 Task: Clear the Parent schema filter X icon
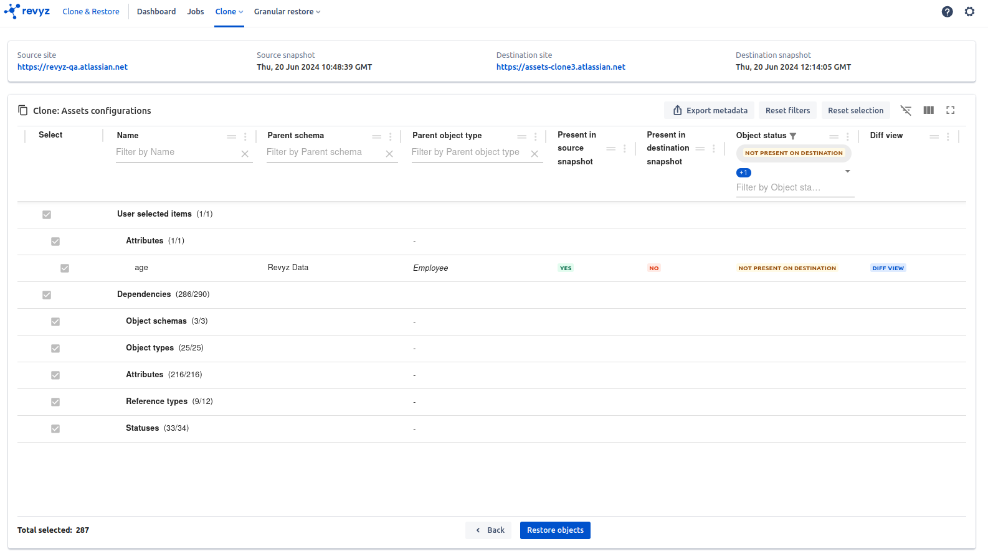389,154
